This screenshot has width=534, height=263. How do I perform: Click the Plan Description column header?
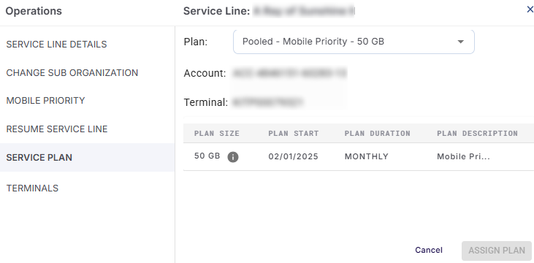click(x=477, y=134)
